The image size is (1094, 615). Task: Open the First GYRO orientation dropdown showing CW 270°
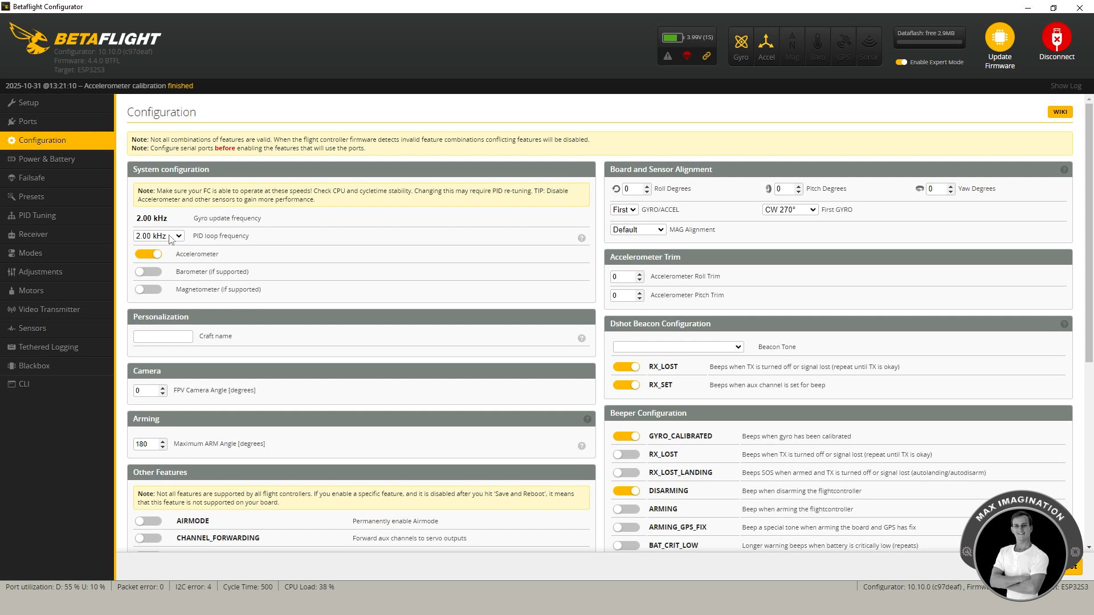point(790,209)
